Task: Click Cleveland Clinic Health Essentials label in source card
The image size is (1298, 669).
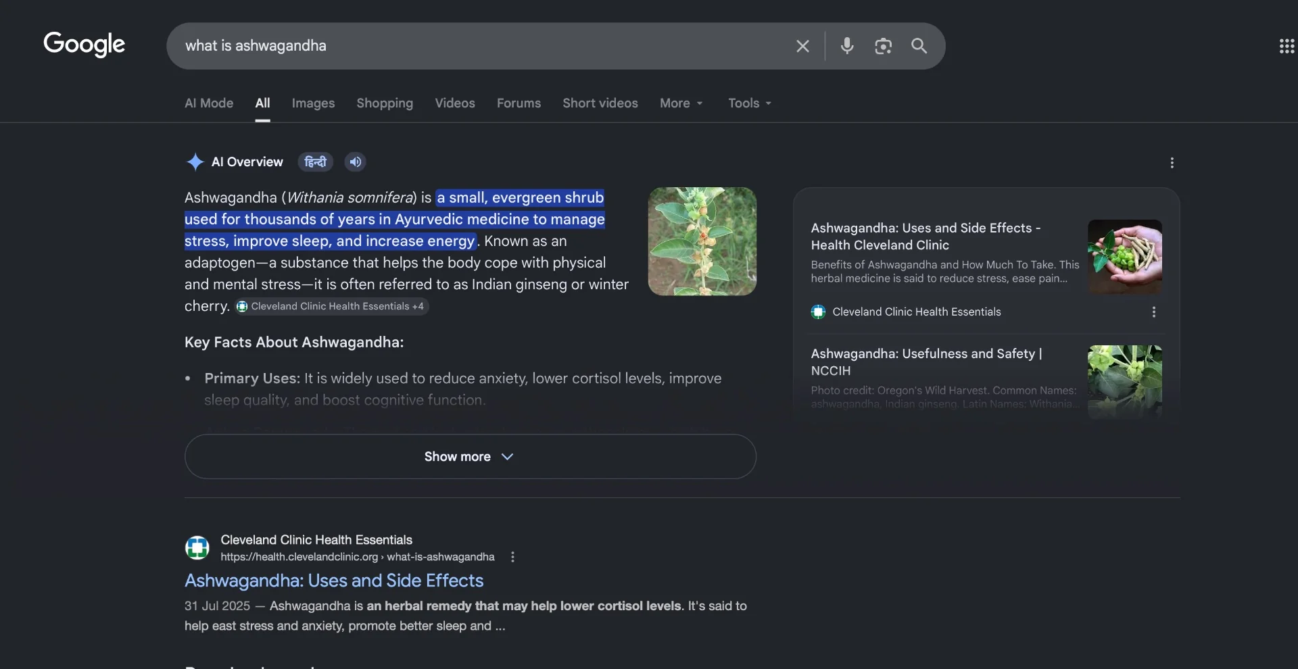Action: coord(917,312)
